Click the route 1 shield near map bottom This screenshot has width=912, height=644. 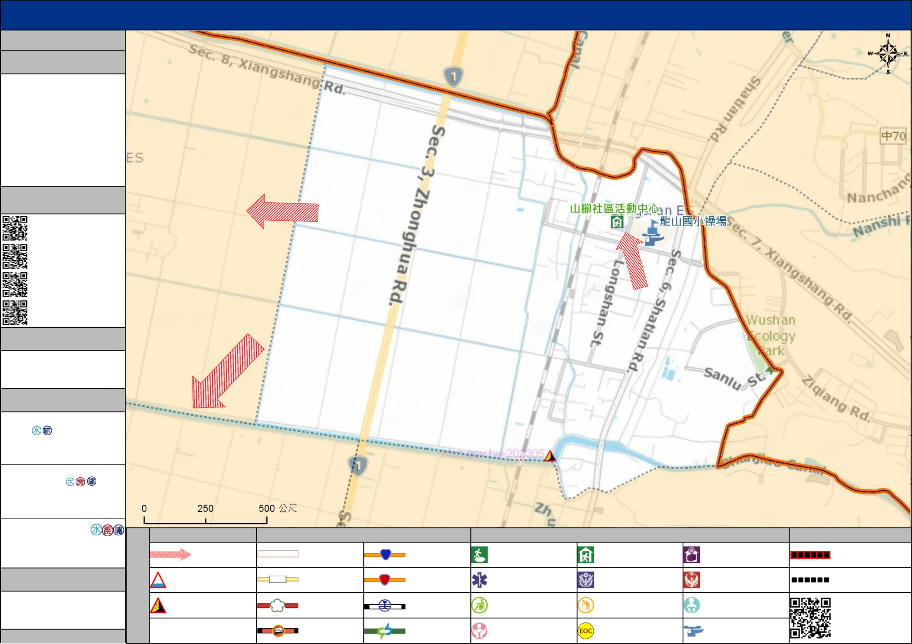click(358, 465)
